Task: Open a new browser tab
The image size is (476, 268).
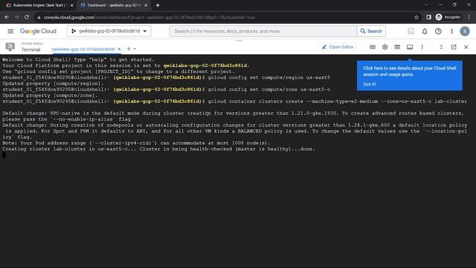Action: coord(158,5)
